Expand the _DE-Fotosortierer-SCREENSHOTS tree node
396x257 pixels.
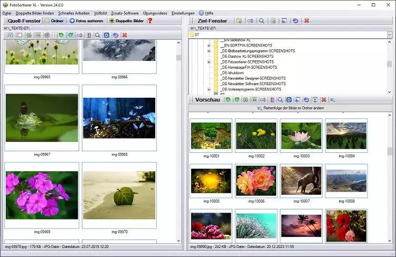(209, 62)
